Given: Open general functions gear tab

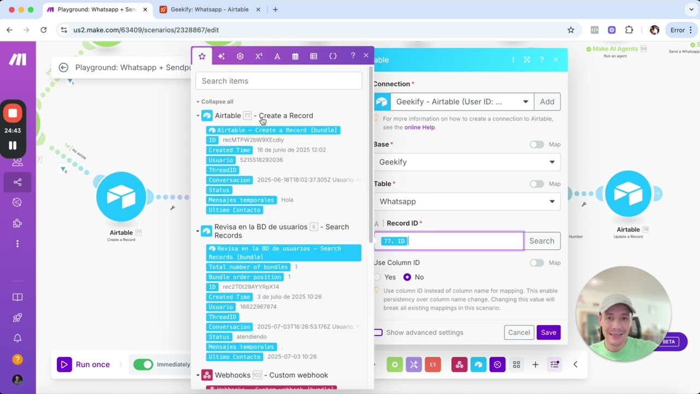Looking at the screenshot, I should pyautogui.click(x=240, y=56).
